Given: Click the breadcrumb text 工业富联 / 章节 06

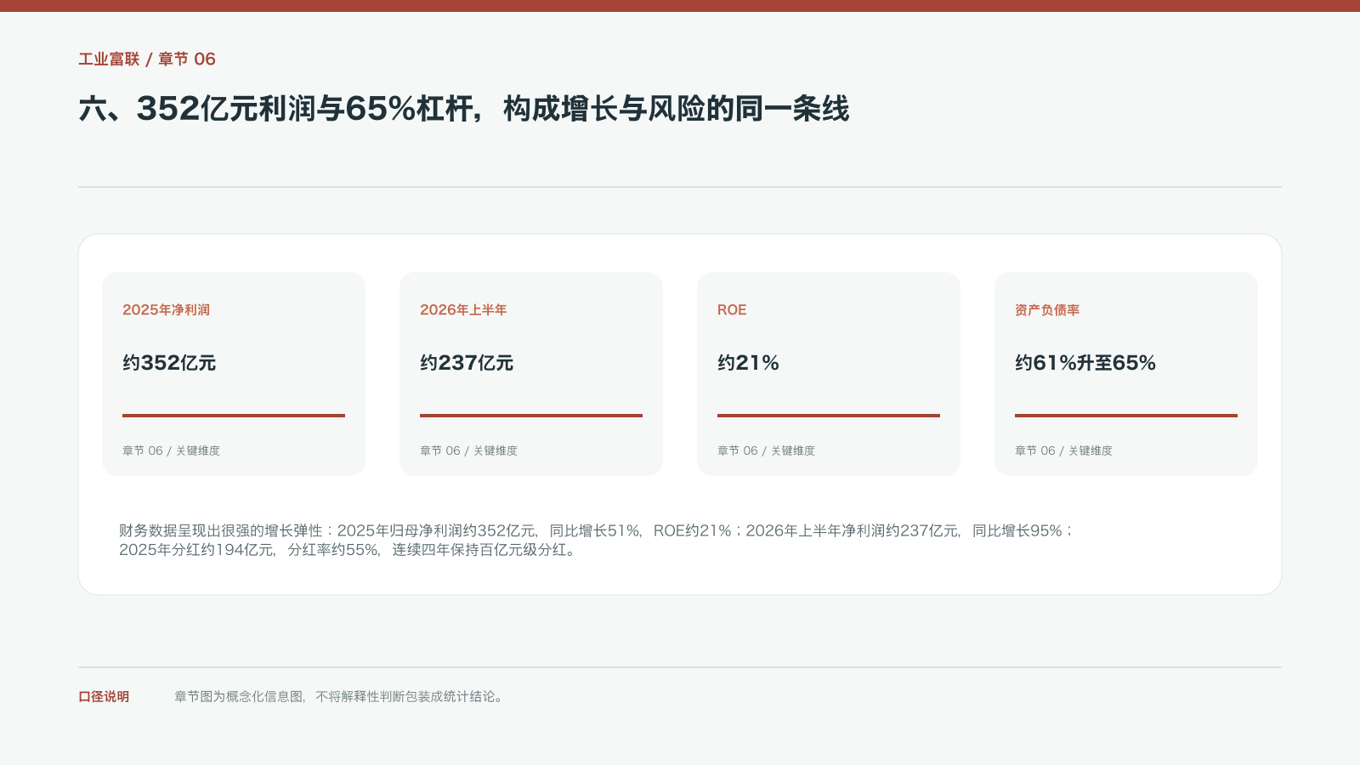Looking at the screenshot, I should coord(147,59).
